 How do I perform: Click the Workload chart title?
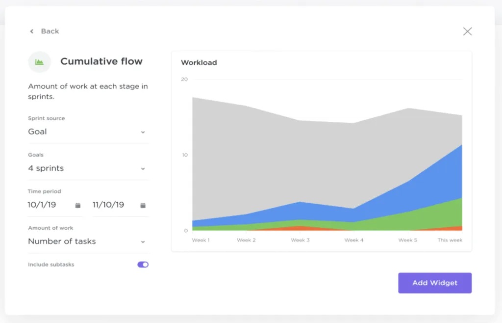click(x=199, y=62)
